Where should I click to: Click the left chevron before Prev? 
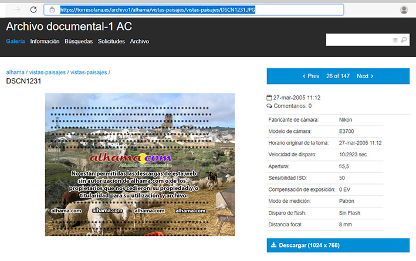[x=304, y=76]
